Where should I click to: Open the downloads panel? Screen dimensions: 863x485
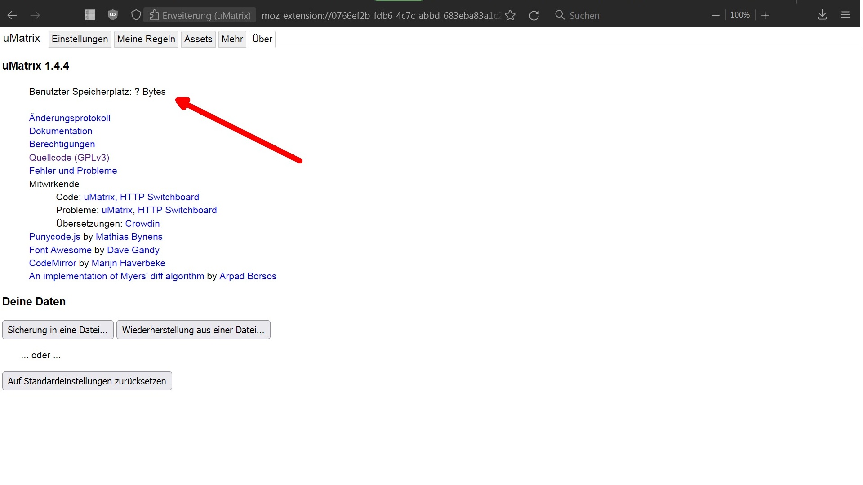point(822,15)
